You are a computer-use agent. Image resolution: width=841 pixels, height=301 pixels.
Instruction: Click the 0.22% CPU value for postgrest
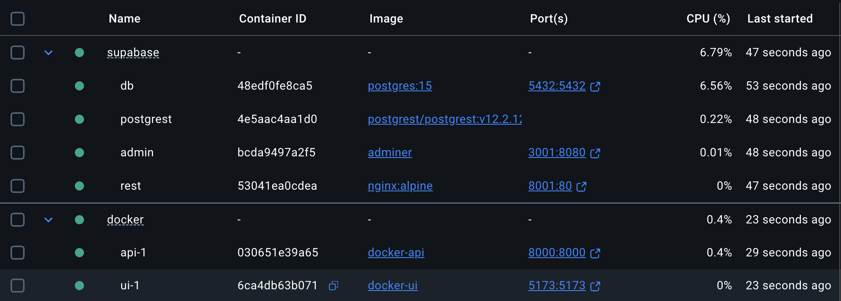pyautogui.click(x=716, y=119)
